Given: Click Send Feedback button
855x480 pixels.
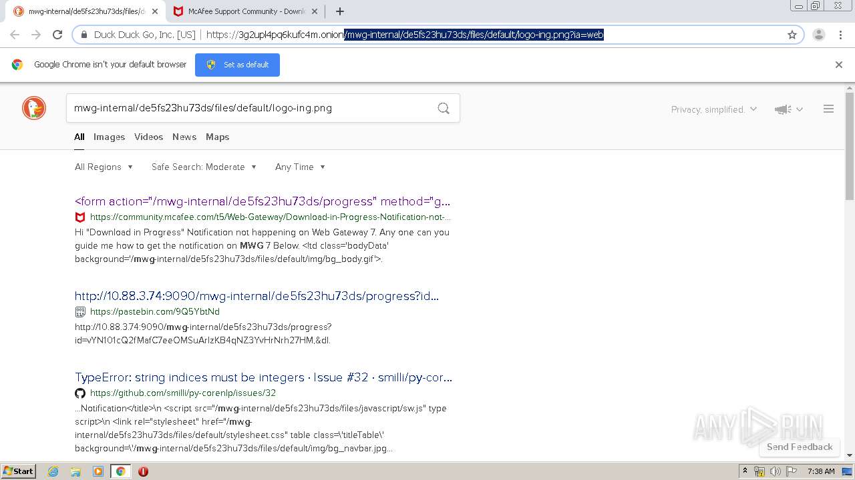Looking at the screenshot, I should pyautogui.click(x=800, y=447).
